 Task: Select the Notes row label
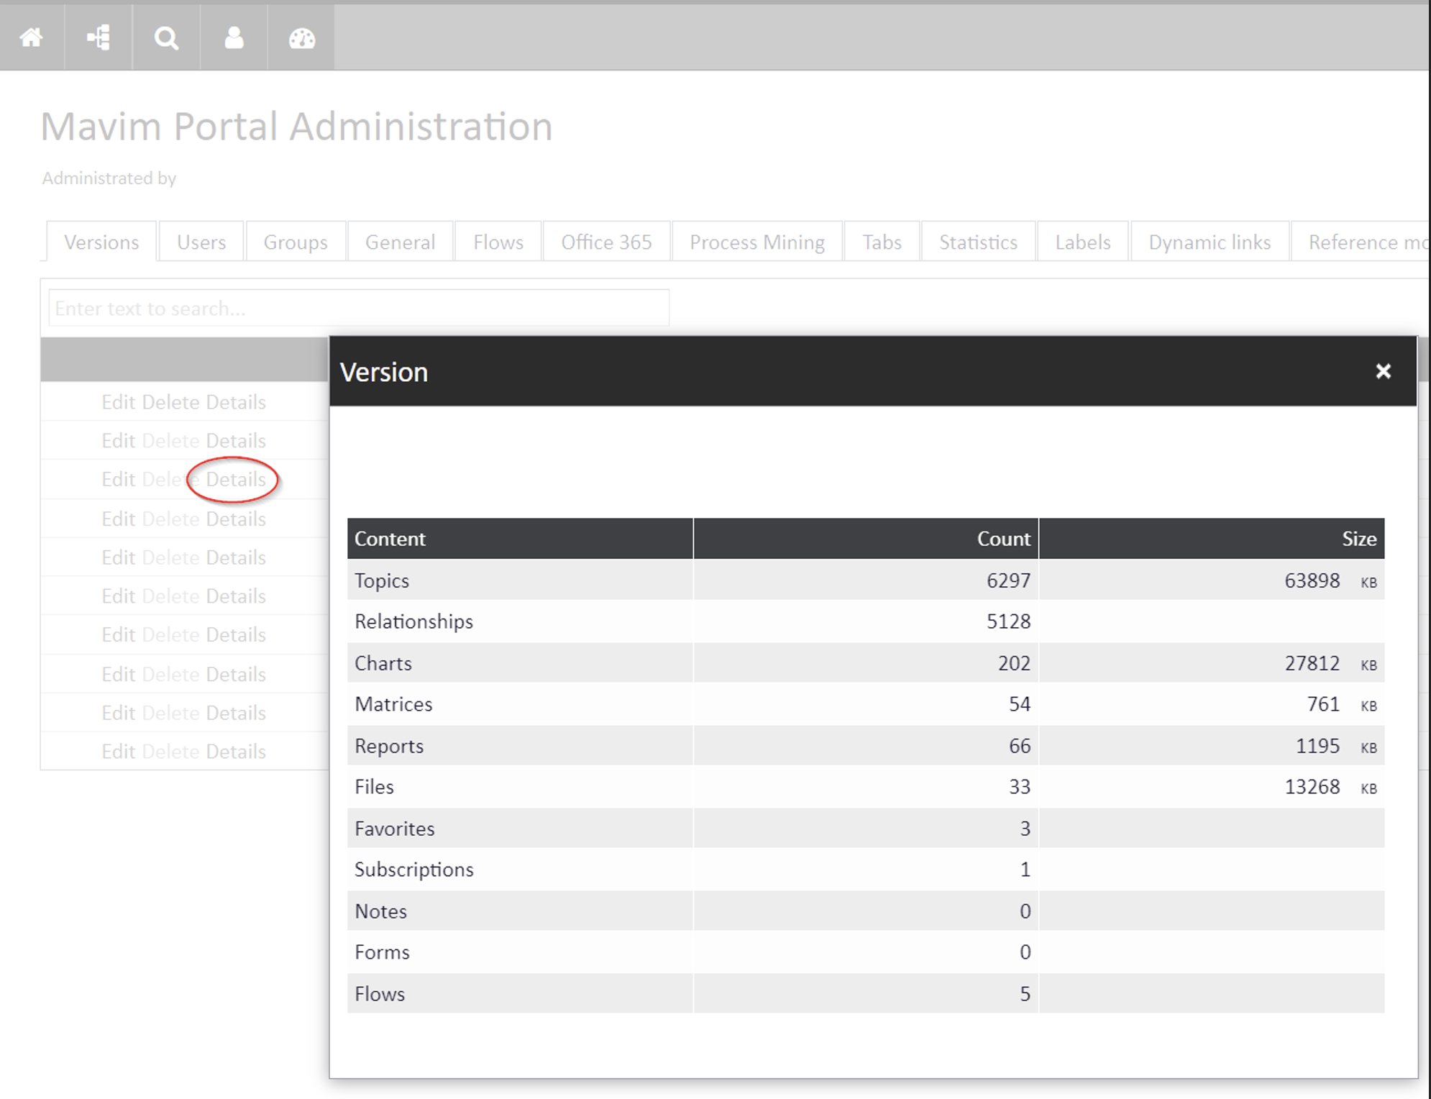pos(380,911)
